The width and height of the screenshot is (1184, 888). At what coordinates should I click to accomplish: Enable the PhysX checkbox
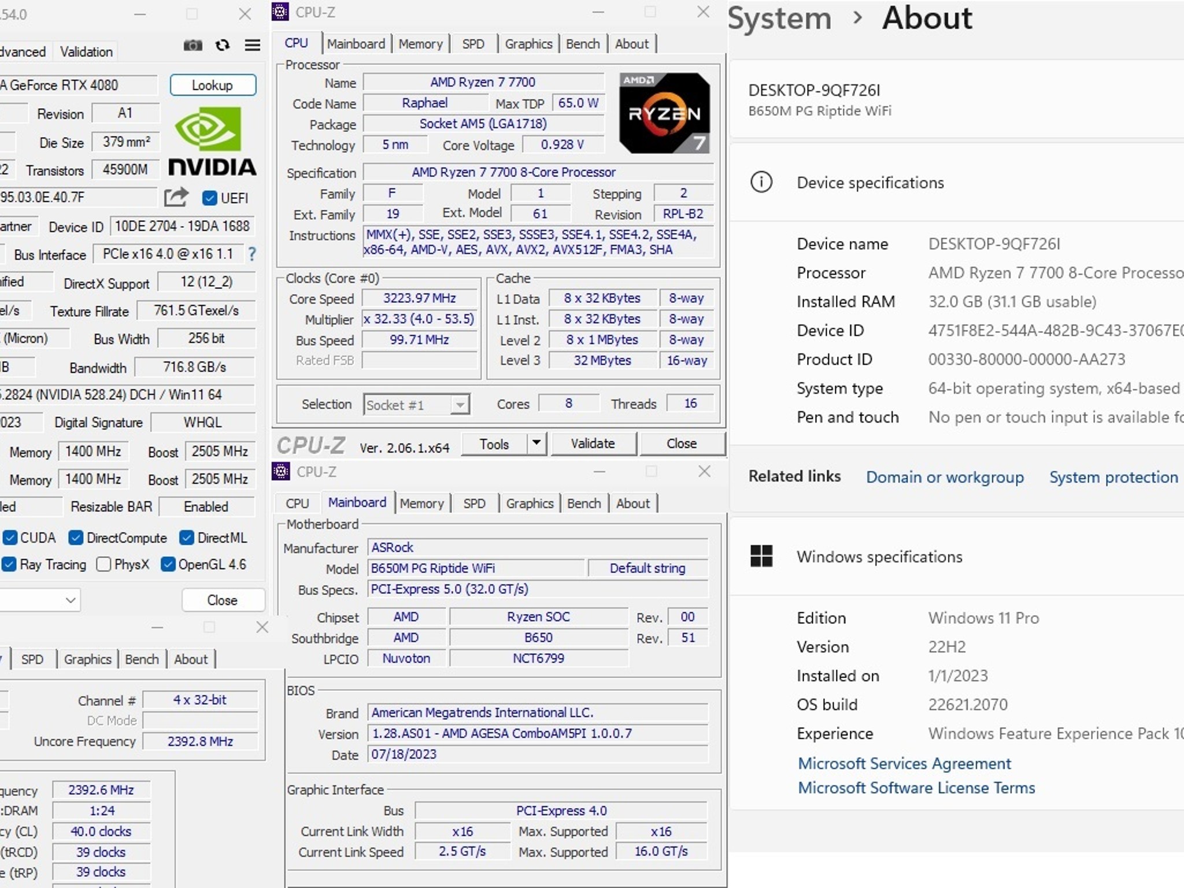click(x=103, y=564)
